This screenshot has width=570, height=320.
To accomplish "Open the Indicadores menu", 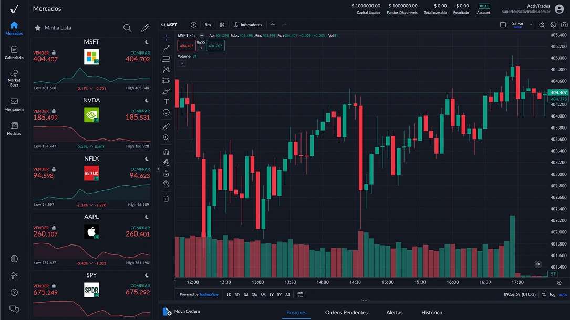I will tap(247, 25).
